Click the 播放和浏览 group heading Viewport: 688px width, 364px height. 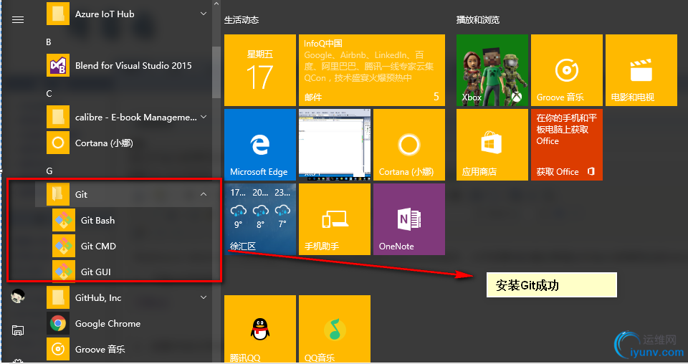[x=478, y=20]
